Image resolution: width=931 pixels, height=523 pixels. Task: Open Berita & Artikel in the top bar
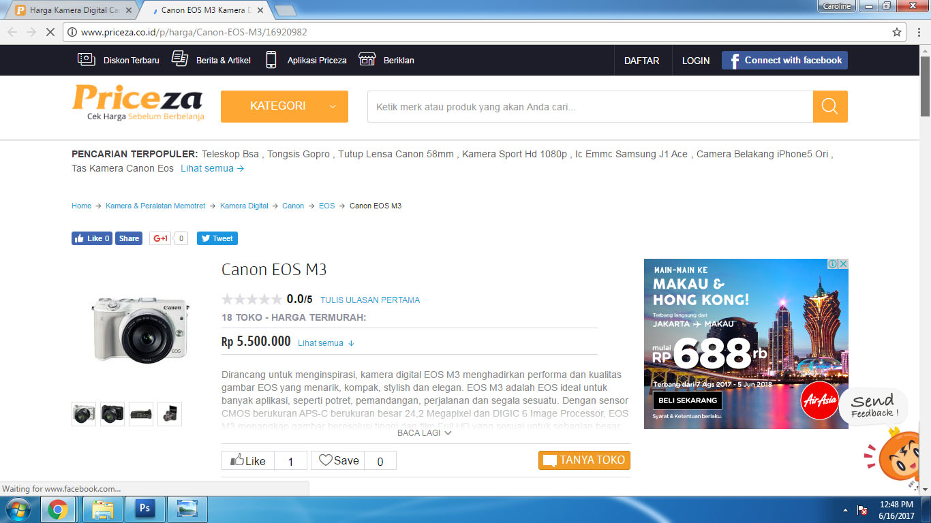click(211, 60)
